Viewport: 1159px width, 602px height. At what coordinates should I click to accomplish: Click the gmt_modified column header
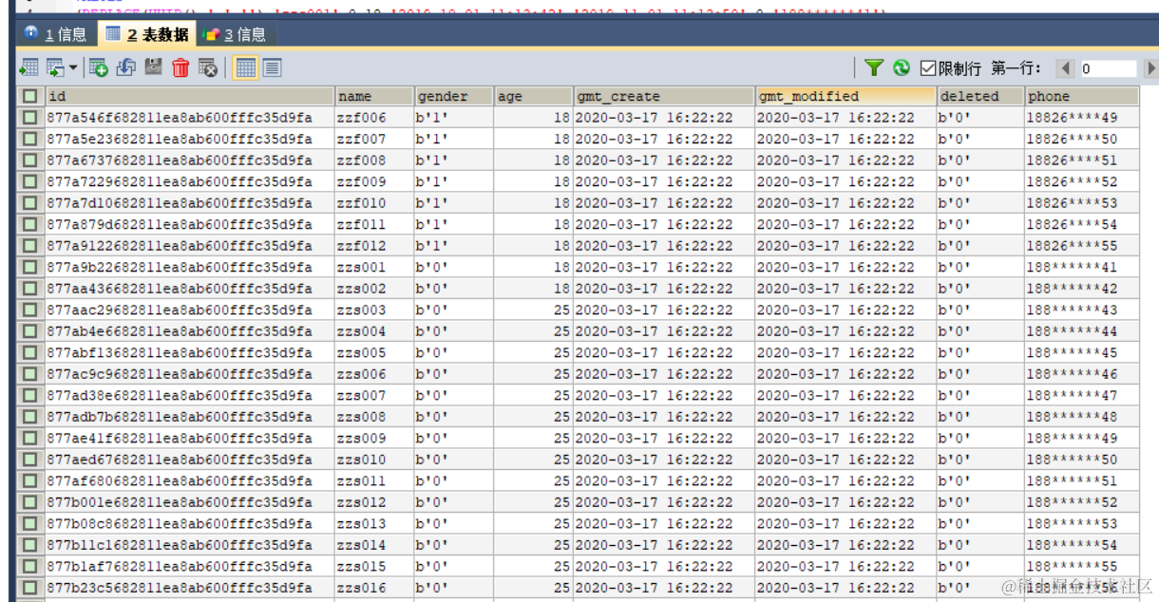coord(845,96)
